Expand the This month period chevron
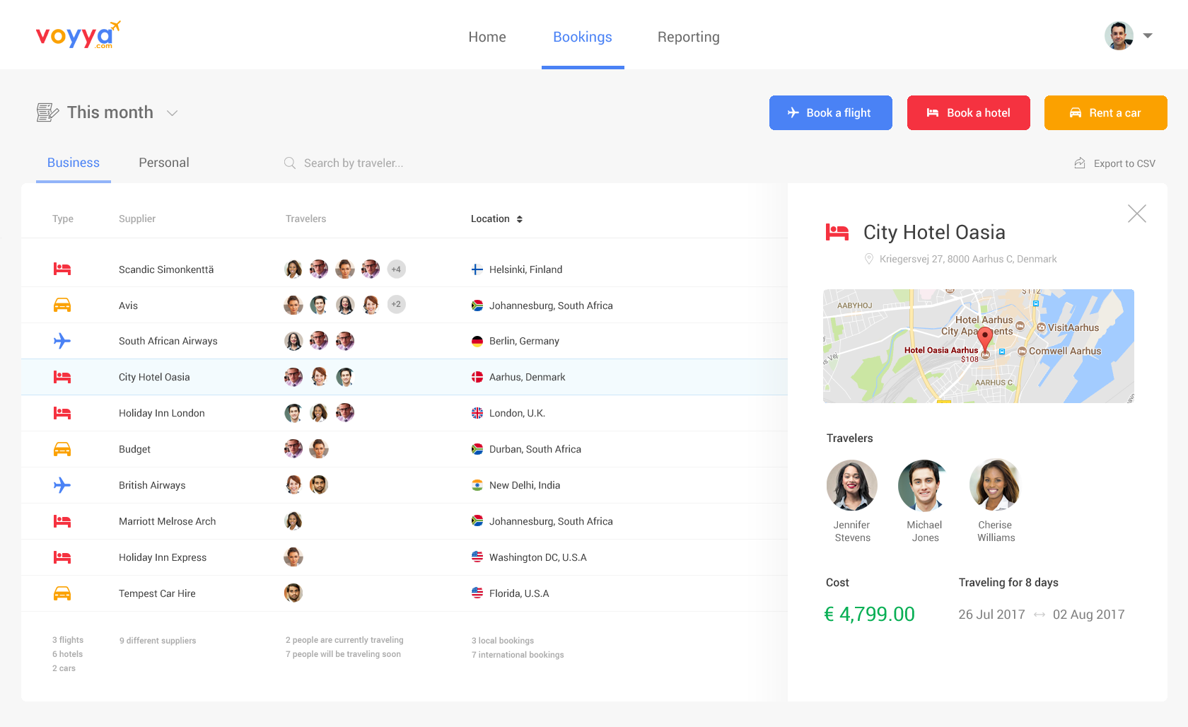This screenshot has height=727, width=1188. 172,113
